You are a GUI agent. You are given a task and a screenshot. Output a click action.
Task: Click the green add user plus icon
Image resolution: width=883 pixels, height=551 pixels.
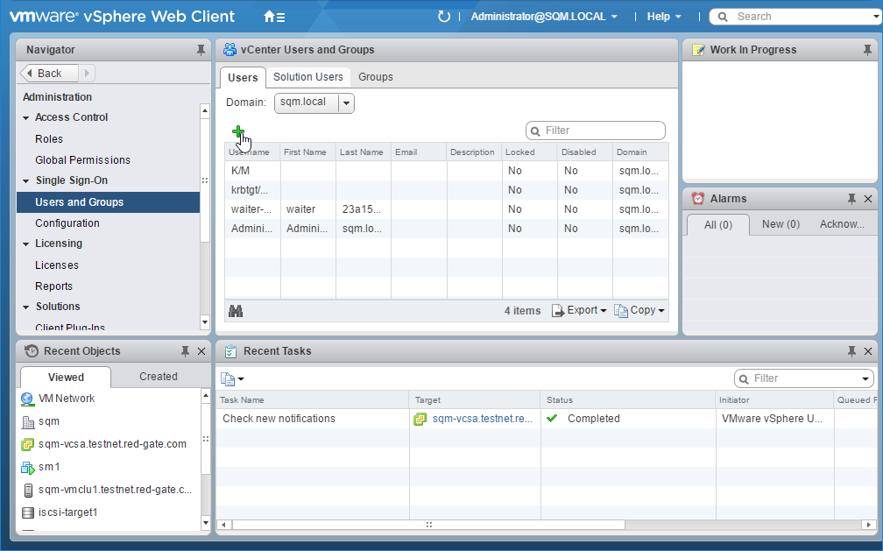pos(238,132)
